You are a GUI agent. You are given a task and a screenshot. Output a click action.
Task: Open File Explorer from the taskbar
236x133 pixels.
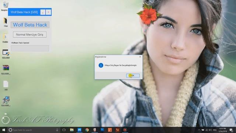[72, 130]
